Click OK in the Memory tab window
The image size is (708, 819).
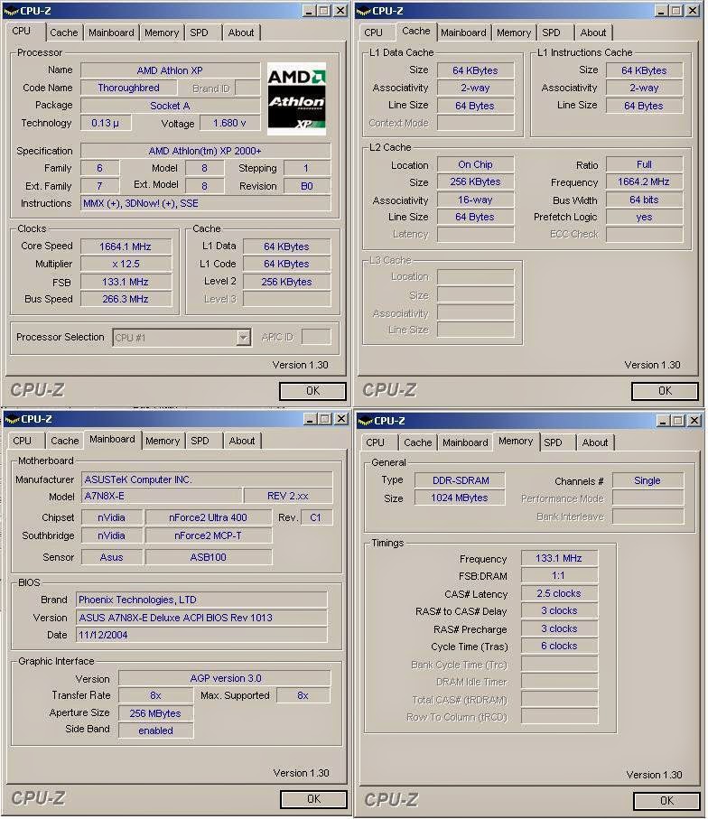click(666, 801)
